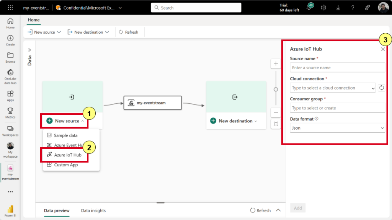This screenshot has width=392, height=220.
Task: Open Create in the sidebar
Action: click(x=10, y=41)
